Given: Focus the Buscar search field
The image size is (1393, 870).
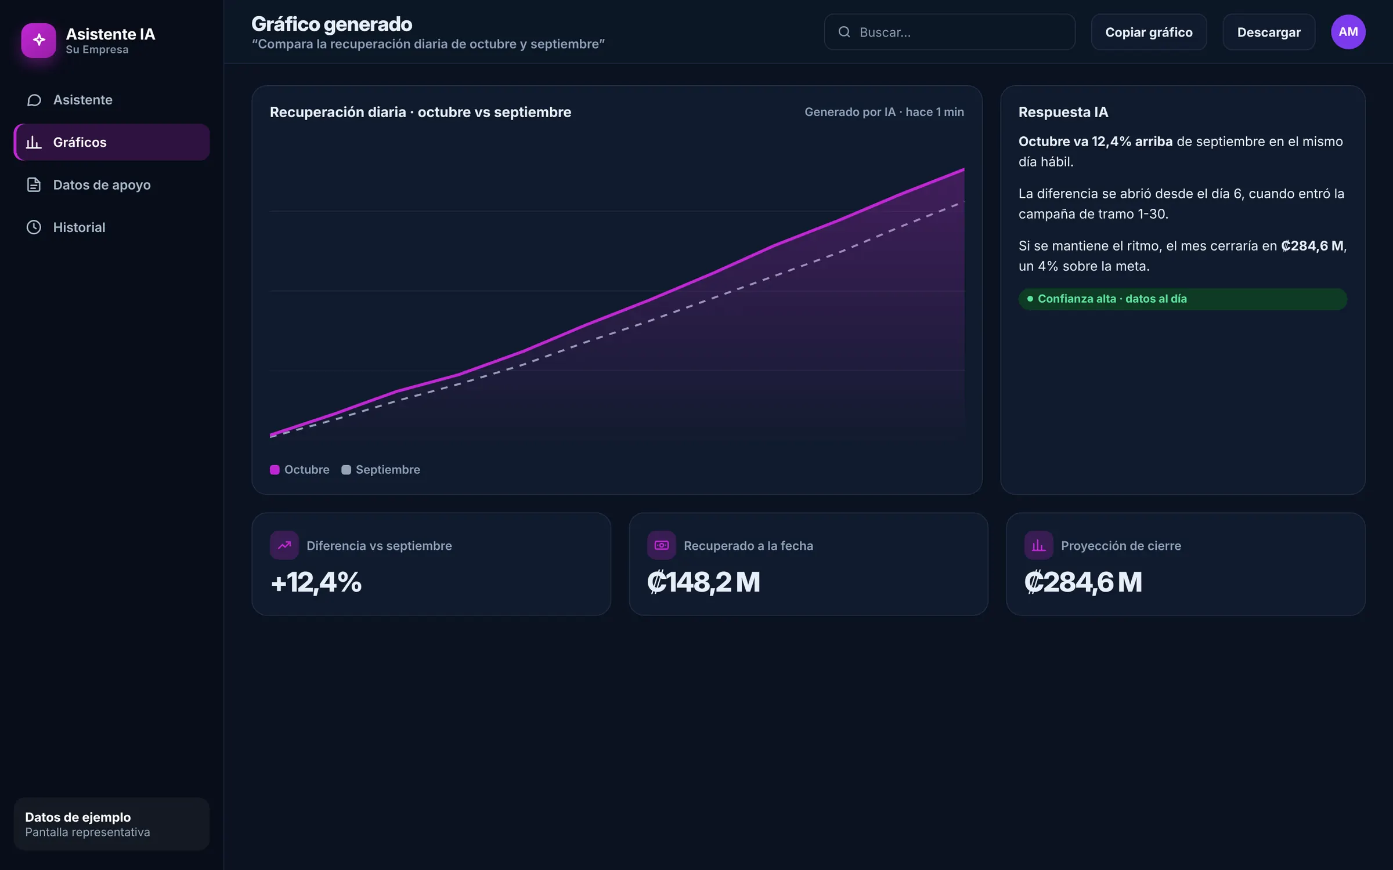Looking at the screenshot, I should (950, 32).
